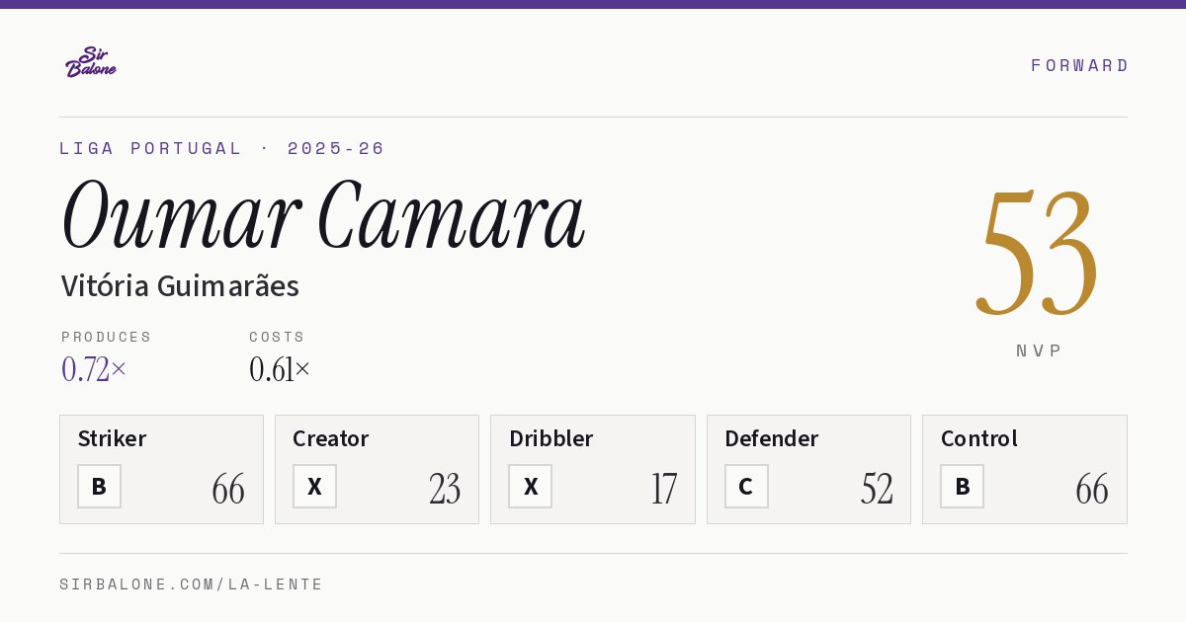The height and width of the screenshot is (622, 1186).
Task: Select the C grade badge in Defender
Action: [x=746, y=486]
